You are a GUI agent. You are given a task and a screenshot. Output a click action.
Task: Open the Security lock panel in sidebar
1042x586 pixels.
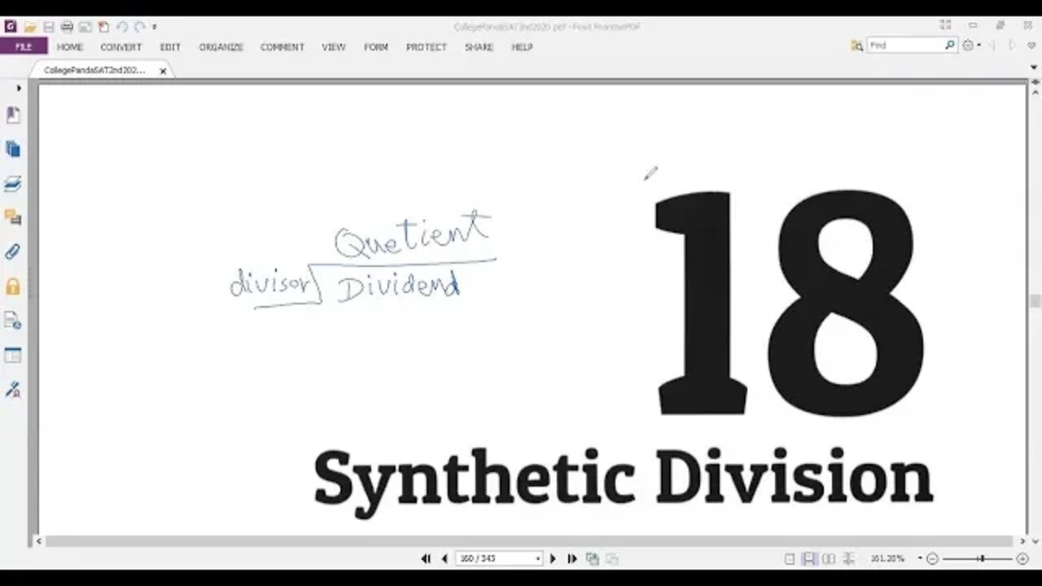coord(13,286)
